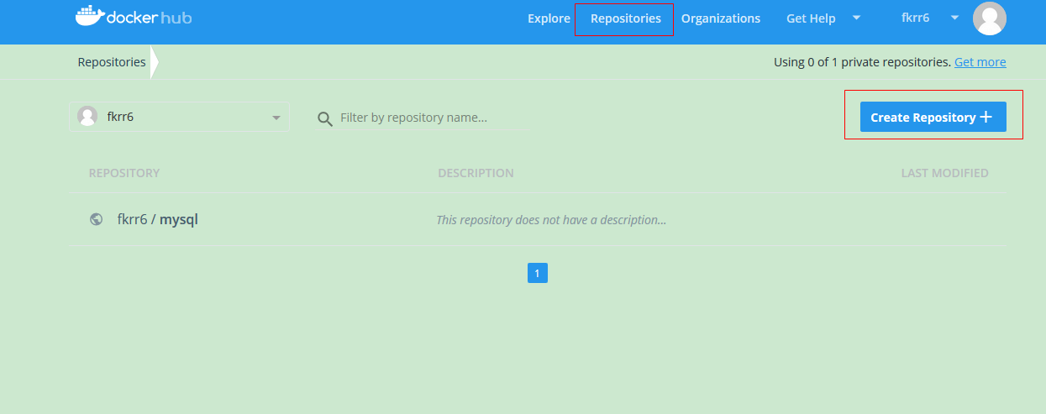This screenshot has width=1046, height=414.
Task: Click the private repositories usage text
Action: click(862, 62)
